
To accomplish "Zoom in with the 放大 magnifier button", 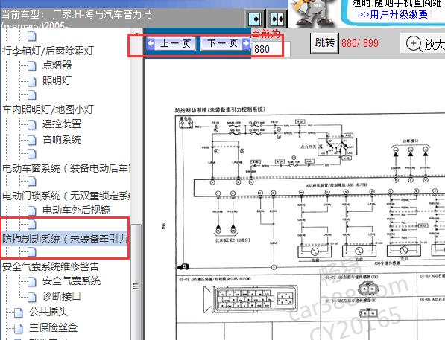I will pos(423,44).
